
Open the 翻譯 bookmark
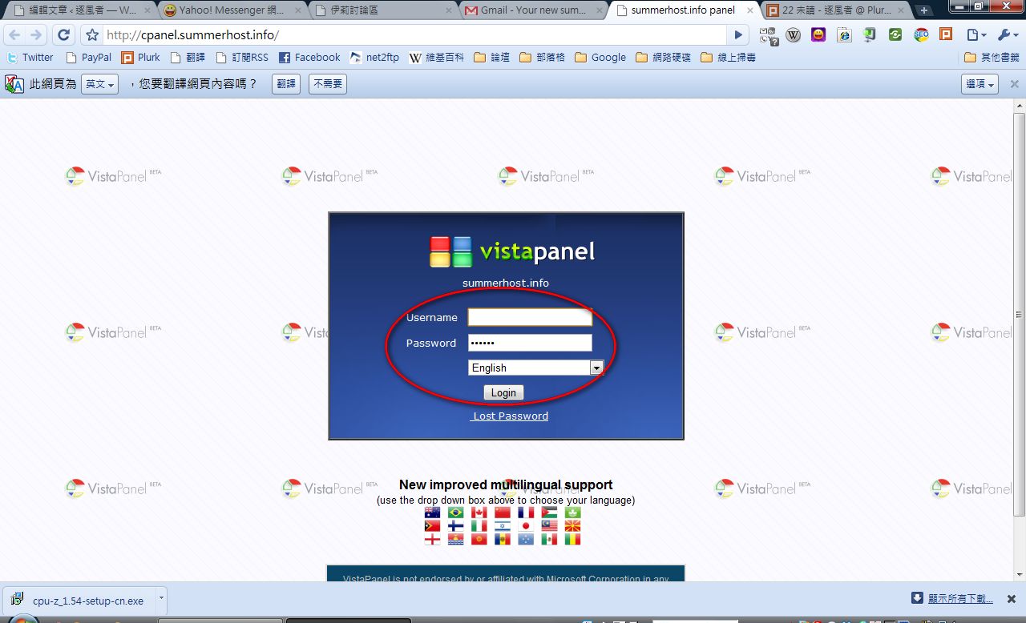click(x=188, y=58)
